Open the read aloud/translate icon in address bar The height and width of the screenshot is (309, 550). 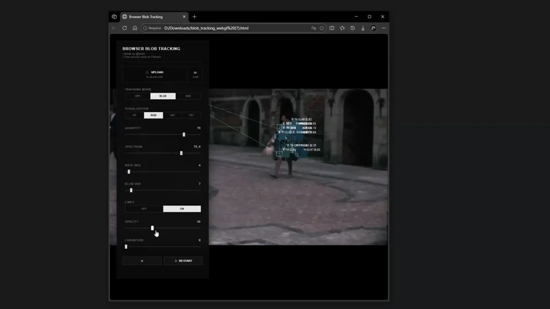(313, 28)
